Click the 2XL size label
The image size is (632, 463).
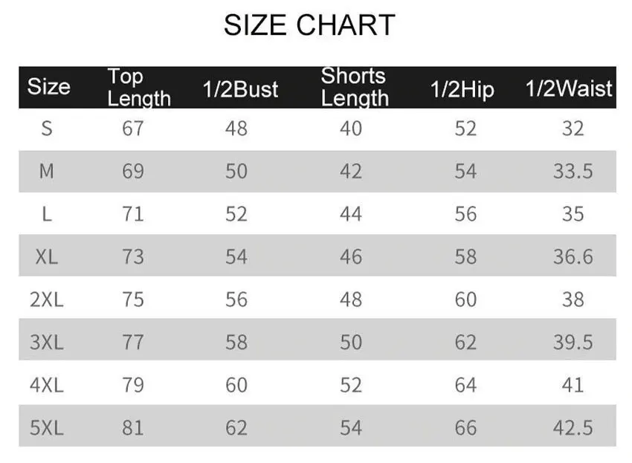46,300
